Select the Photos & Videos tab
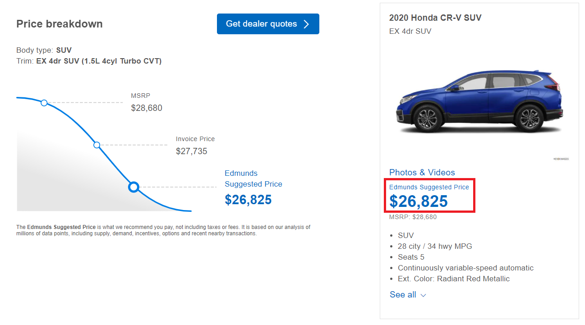The image size is (585, 325). 422,172
